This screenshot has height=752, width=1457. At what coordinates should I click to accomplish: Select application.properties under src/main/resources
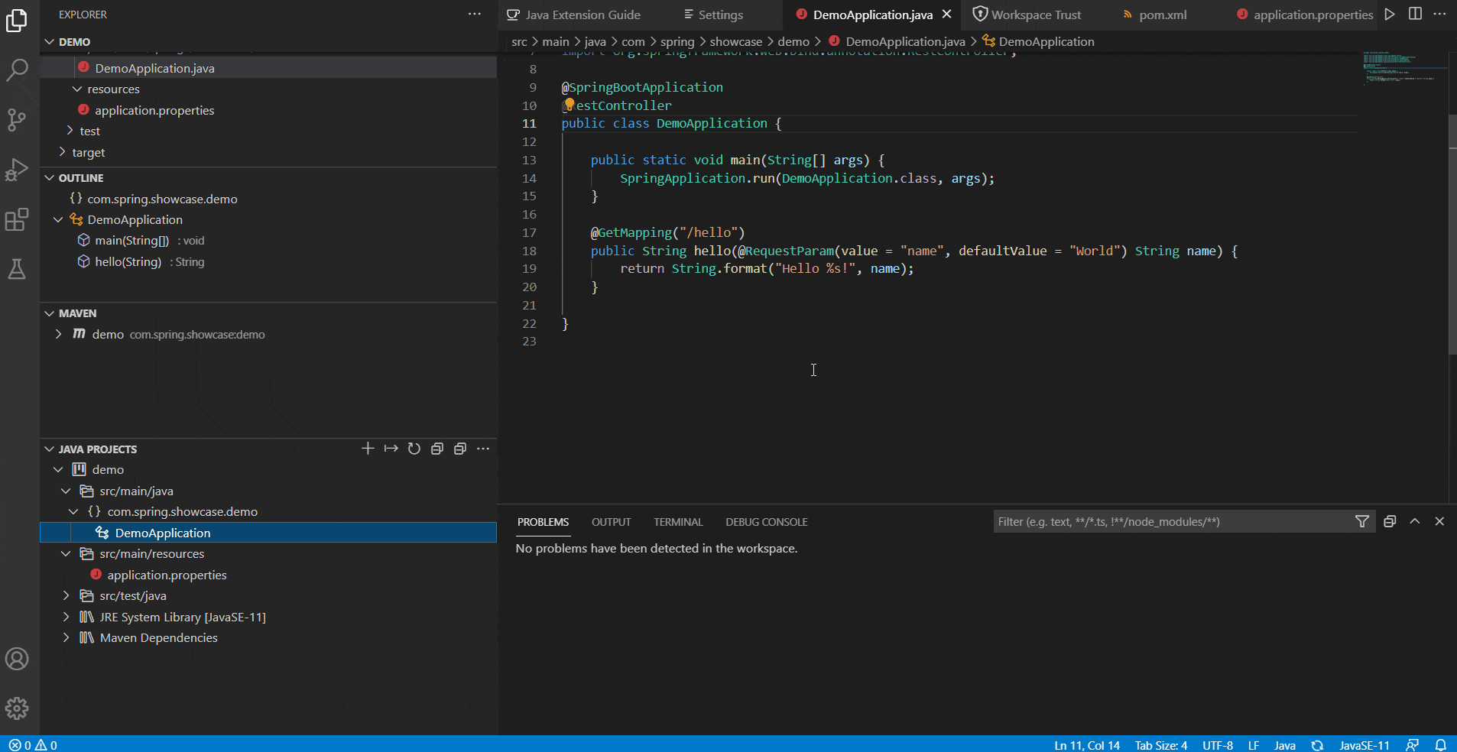tap(268, 575)
